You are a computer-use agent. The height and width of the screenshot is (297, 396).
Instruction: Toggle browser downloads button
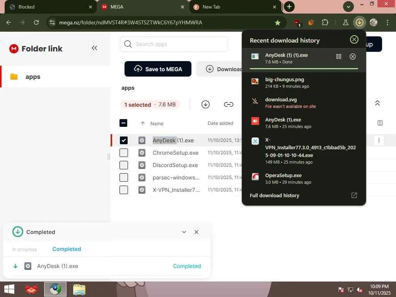[359, 22]
